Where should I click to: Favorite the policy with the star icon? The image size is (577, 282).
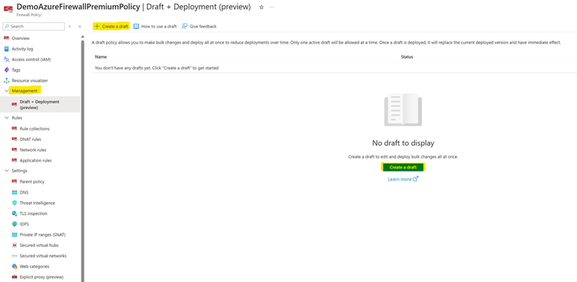pos(261,7)
